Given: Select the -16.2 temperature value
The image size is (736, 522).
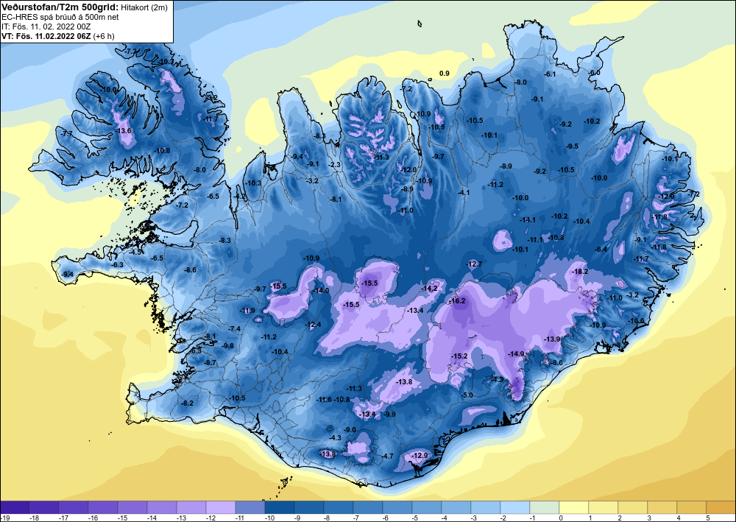Looking at the screenshot, I should 457,301.
